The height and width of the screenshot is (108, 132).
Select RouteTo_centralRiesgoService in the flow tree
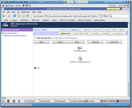point(17,36)
